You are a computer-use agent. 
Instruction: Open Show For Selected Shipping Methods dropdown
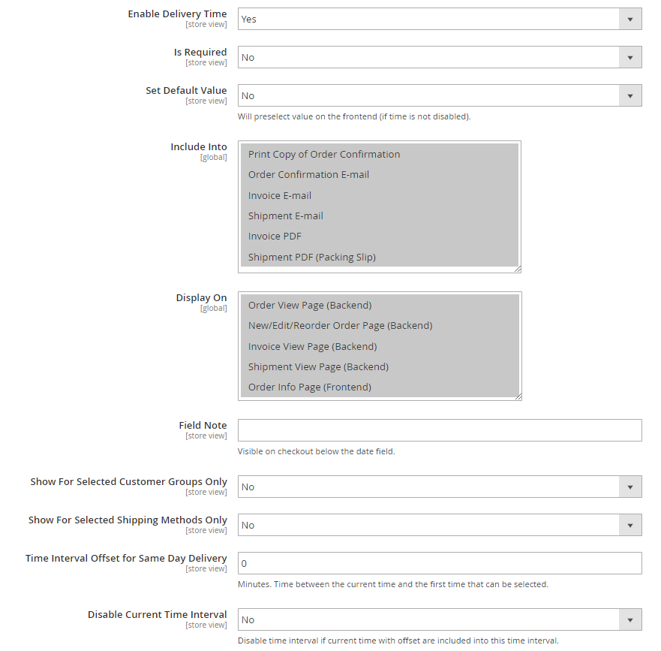tap(440, 526)
